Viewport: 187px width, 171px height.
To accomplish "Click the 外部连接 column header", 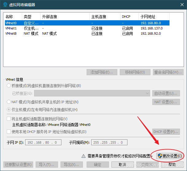I will point(65,17).
